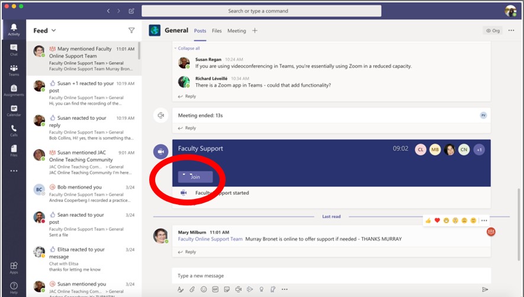
Task: Open Apps store in left rail
Action: pos(14,267)
